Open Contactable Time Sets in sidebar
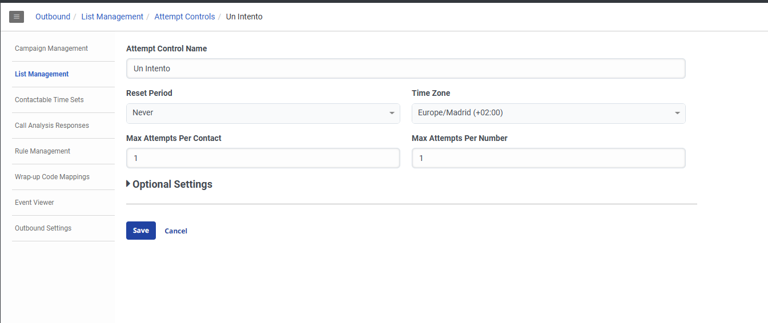Viewport: 768px width, 323px height. pos(49,100)
